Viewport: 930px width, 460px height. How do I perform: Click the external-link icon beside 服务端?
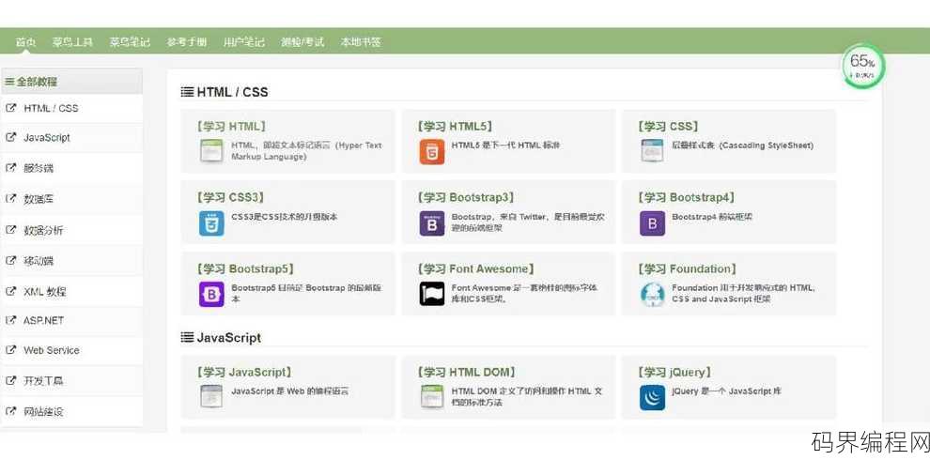[10, 168]
